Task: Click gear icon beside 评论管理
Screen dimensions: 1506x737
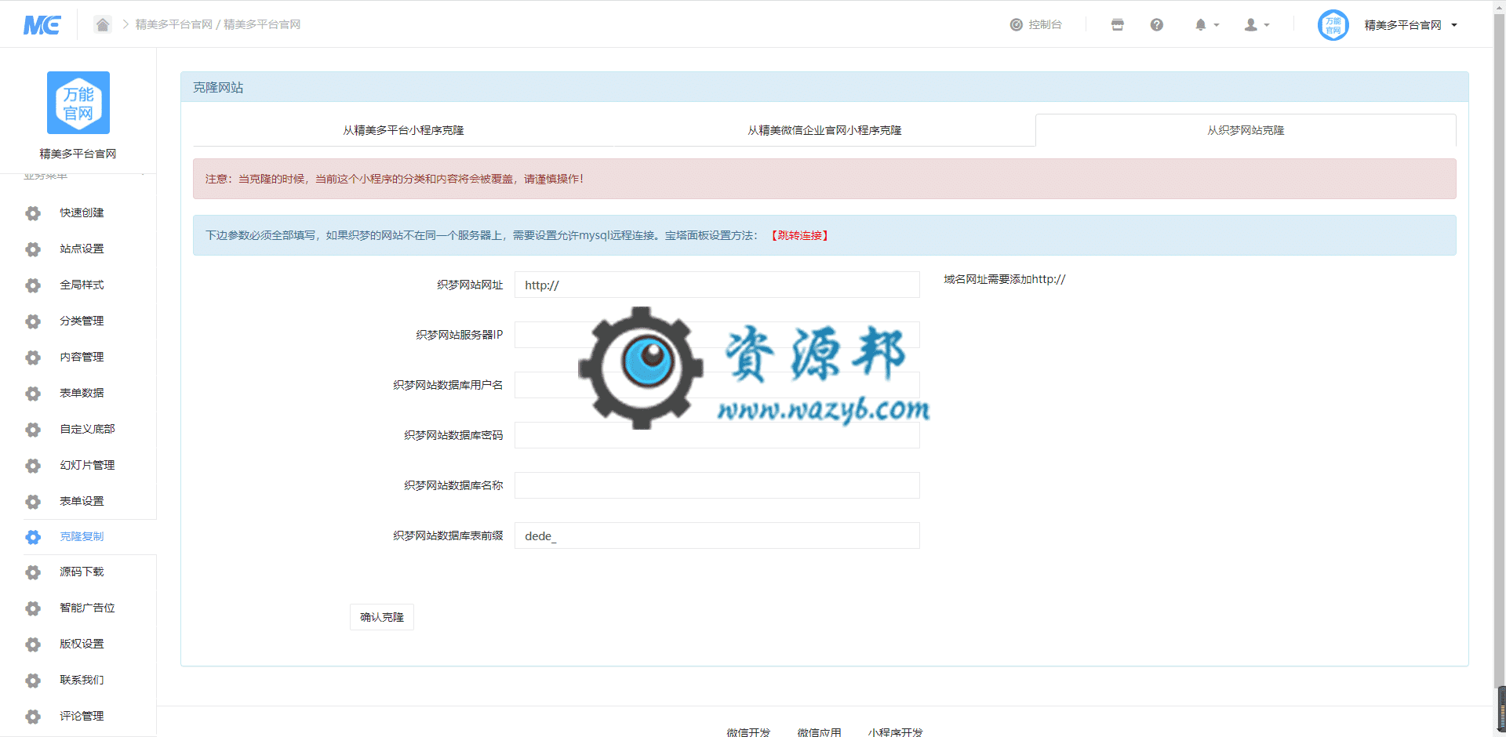Action: pyautogui.click(x=33, y=717)
